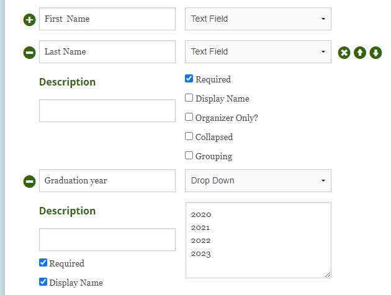Enable the Grouping checkbox
Image resolution: width=391 pixels, height=295 pixels.
click(x=189, y=156)
